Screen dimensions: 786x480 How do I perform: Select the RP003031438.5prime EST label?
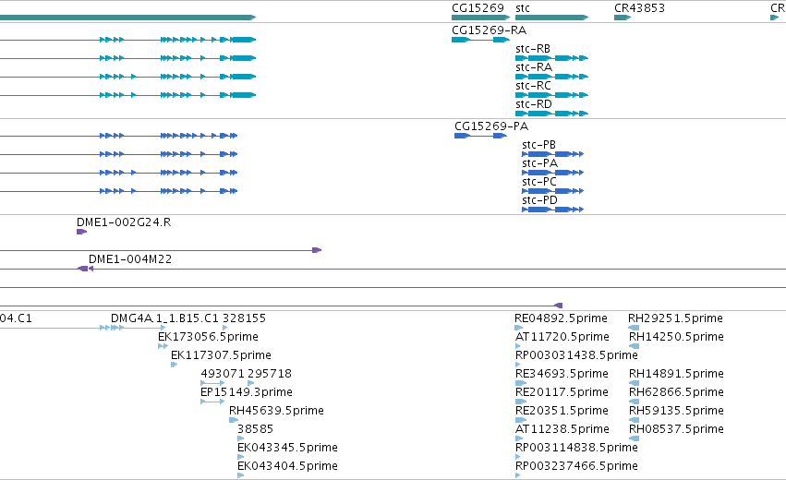point(576,355)
